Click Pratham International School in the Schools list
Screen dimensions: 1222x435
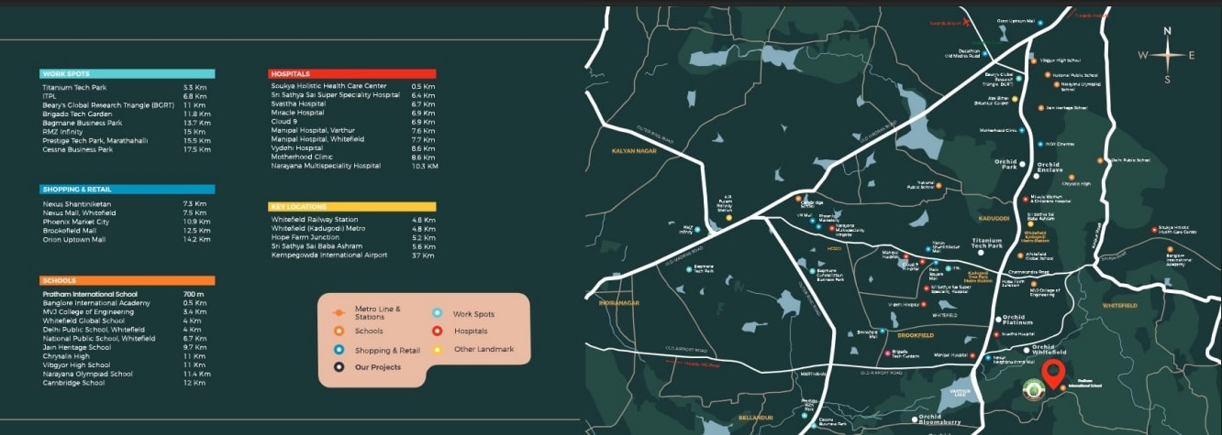(x=90, y=294)
